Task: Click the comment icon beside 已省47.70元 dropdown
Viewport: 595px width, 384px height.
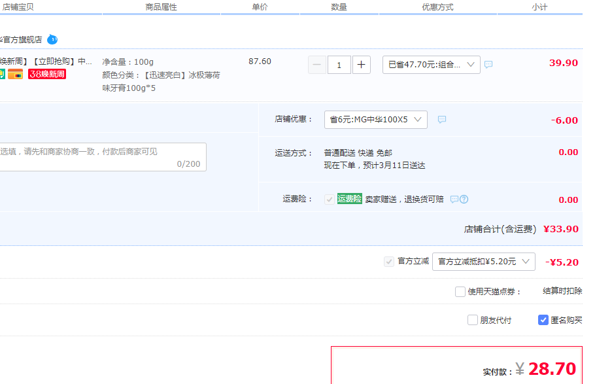Action: 488,65
